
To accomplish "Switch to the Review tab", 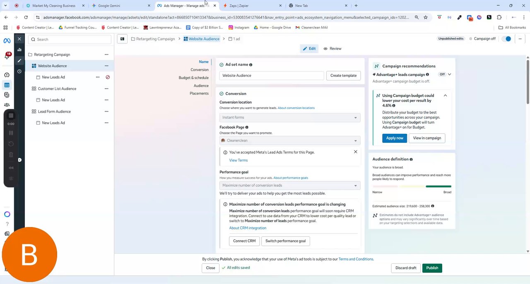I will (332, 49).
